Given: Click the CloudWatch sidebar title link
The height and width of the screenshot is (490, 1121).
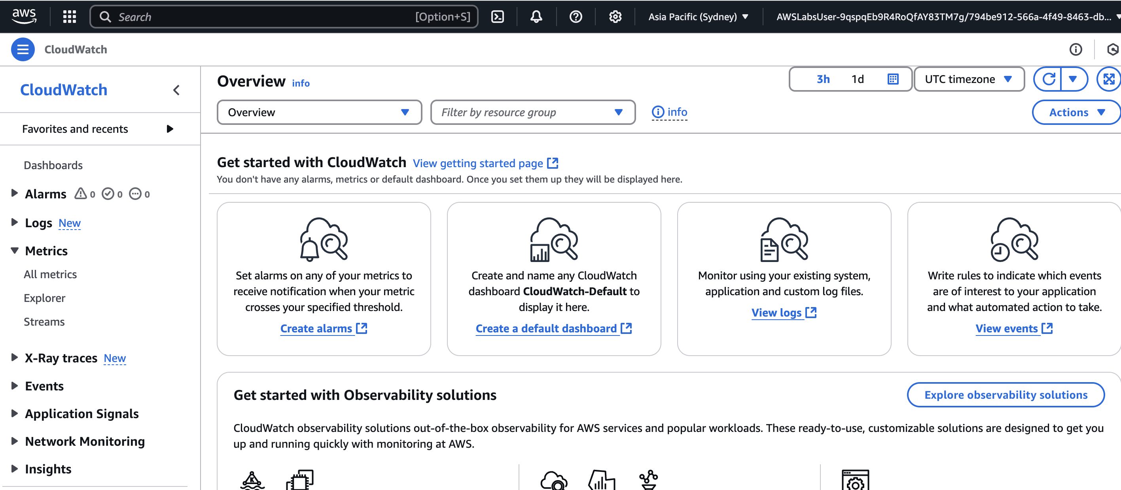Looking at the screenshot, I should coord(64,90).
